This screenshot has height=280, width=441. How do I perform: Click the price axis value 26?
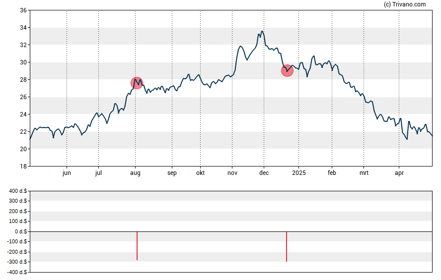point(23,97)
